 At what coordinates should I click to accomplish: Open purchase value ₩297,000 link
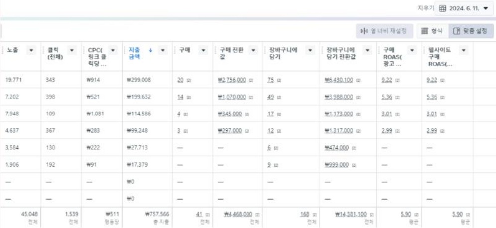point(230,131)
